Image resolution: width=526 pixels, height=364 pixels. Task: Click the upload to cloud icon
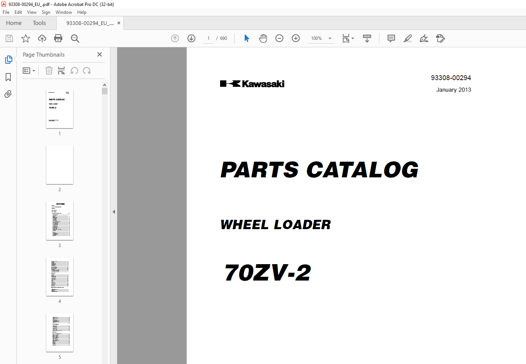pyautogui.click(x=42, y=38)
